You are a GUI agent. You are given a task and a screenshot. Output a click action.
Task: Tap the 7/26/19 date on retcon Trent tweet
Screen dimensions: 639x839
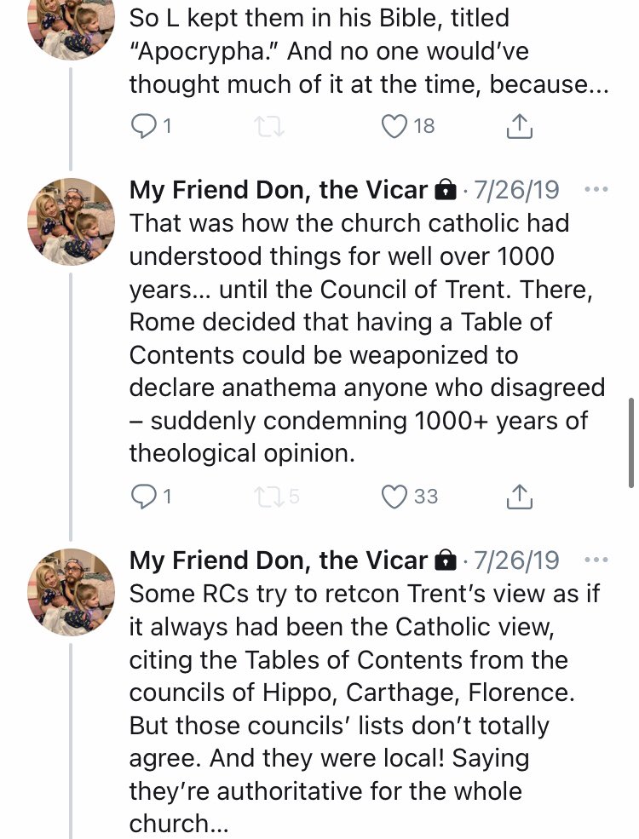(516, 560)
